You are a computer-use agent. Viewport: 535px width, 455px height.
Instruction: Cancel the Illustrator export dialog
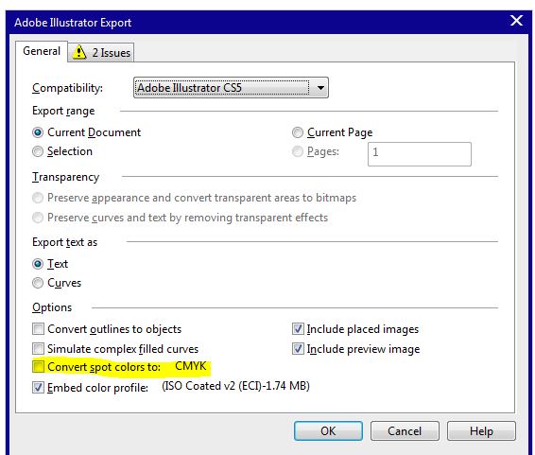click(x=405, y=430)
